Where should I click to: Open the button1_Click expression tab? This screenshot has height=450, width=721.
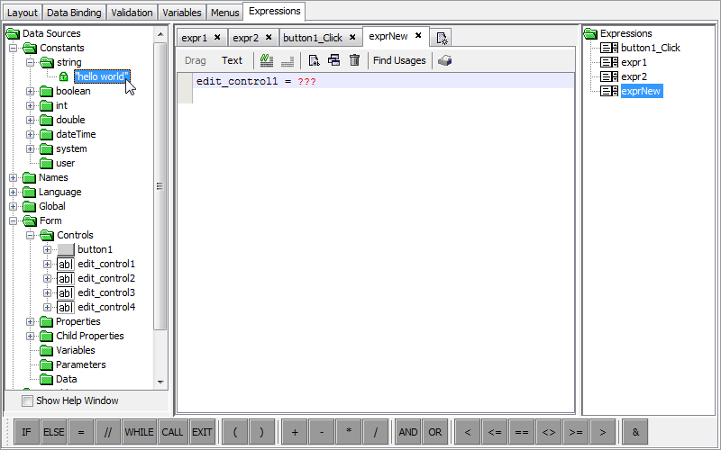(312, 38)
